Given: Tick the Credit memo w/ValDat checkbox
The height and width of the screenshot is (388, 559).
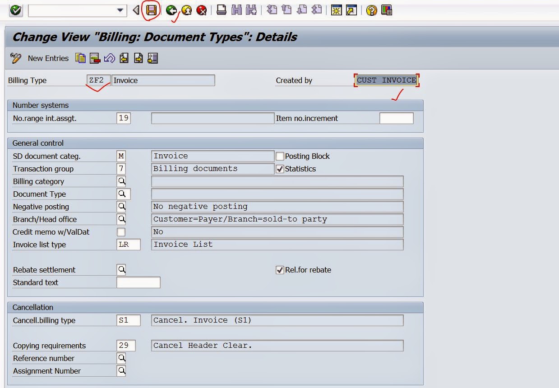Looking at the screenshot, I should pyautogui.click(x=121, y=232).
